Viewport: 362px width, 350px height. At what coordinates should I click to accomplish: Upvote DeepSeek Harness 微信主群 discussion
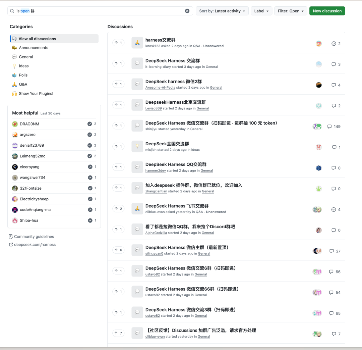click(x=118, y=250)
